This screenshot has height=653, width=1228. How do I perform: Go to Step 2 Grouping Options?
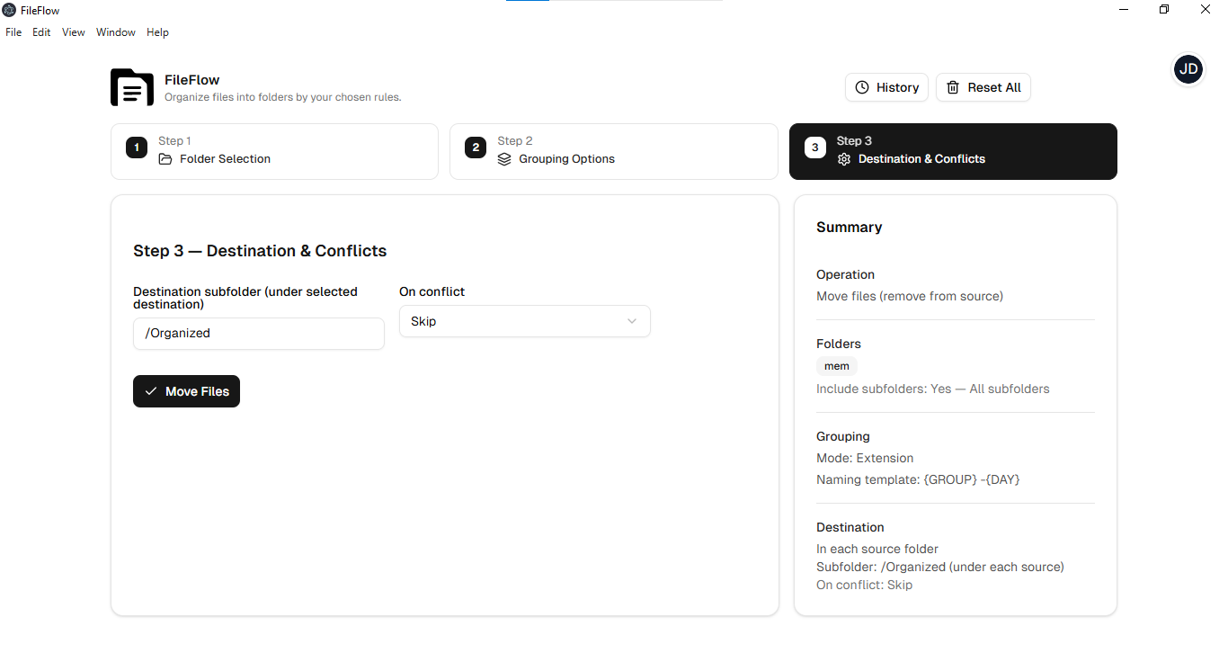[x=614, y=151]
